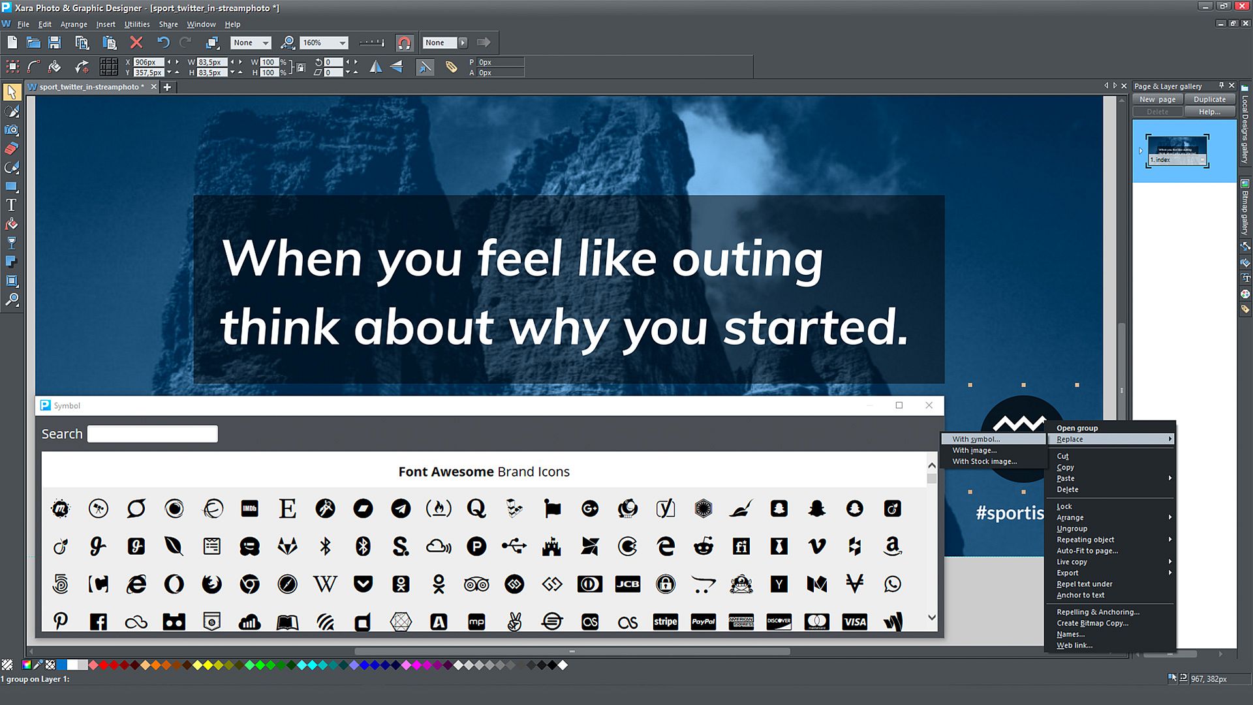Select the Photo tool with camera icon
Screen dimensions: 1253x705
click(11, 130)
